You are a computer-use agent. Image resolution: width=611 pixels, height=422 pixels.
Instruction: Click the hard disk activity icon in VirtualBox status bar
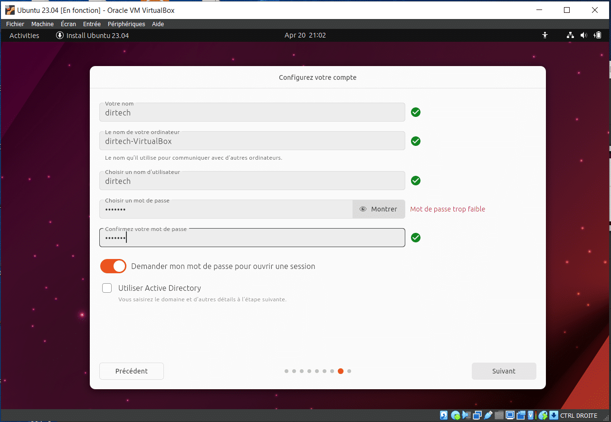coord(444,415)
